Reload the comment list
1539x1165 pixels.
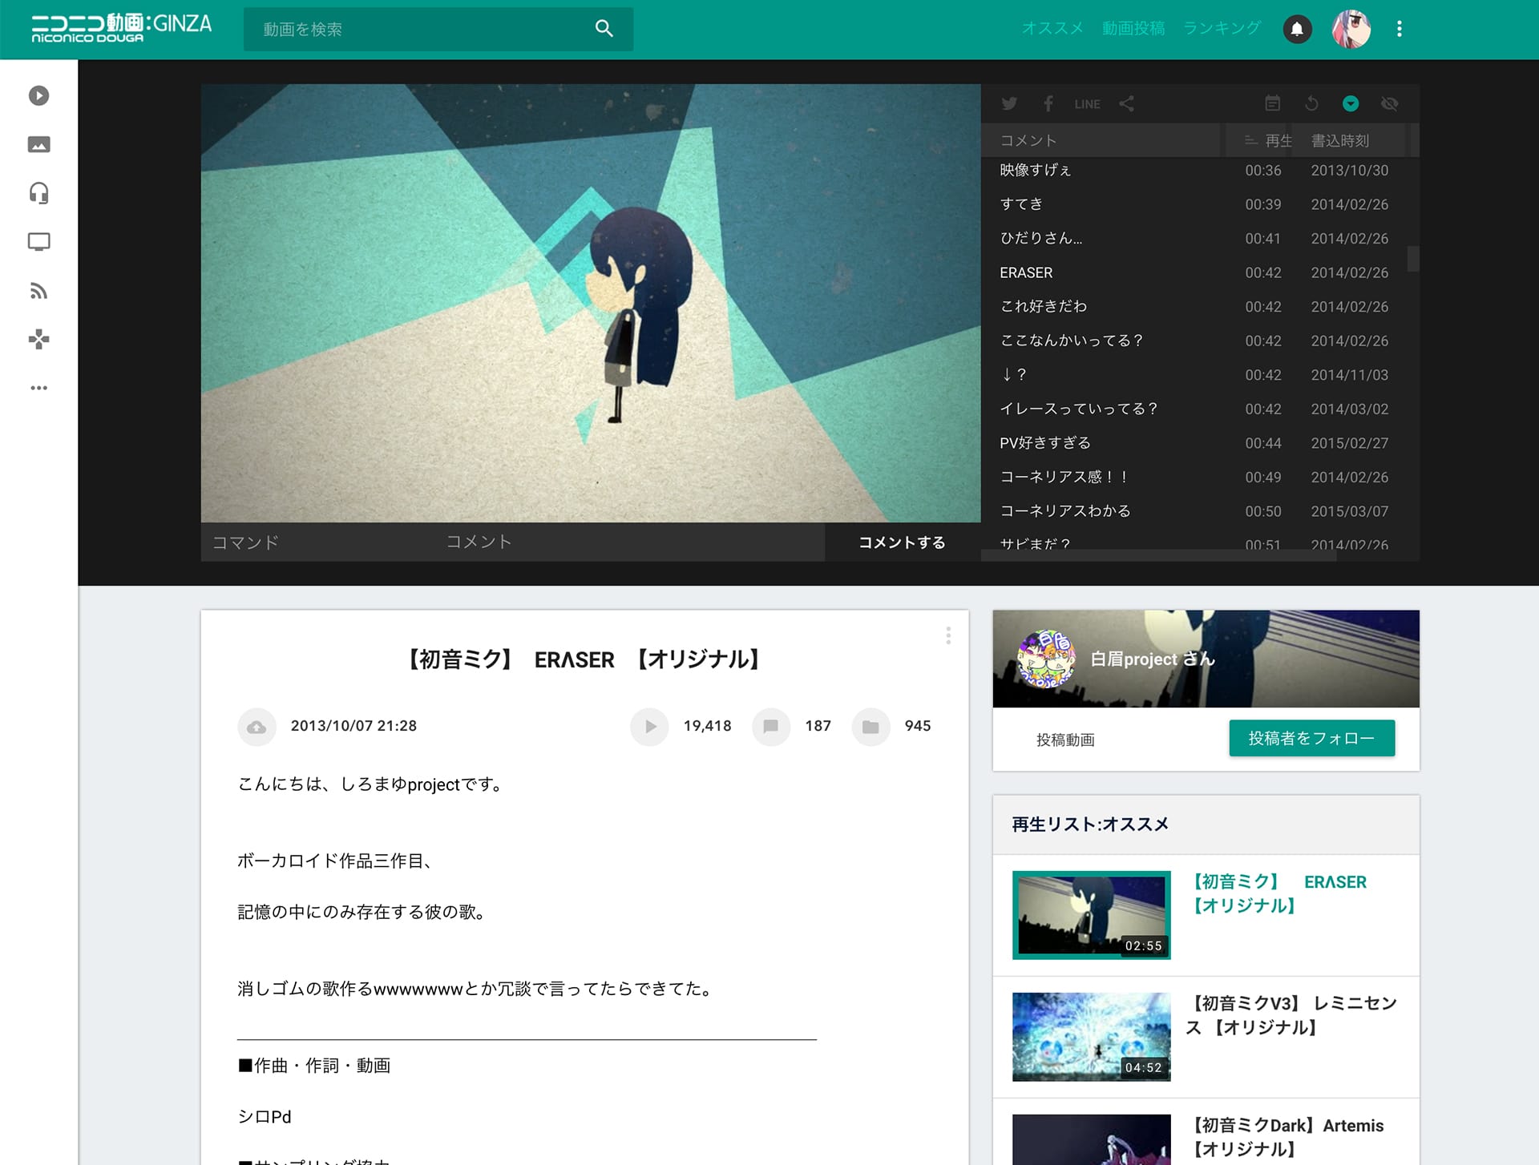pos(1312,103)
